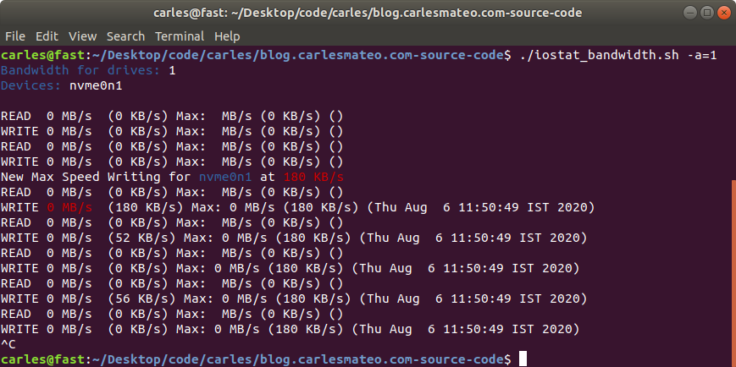Click the first READ line in output

[x=172, y=116]
